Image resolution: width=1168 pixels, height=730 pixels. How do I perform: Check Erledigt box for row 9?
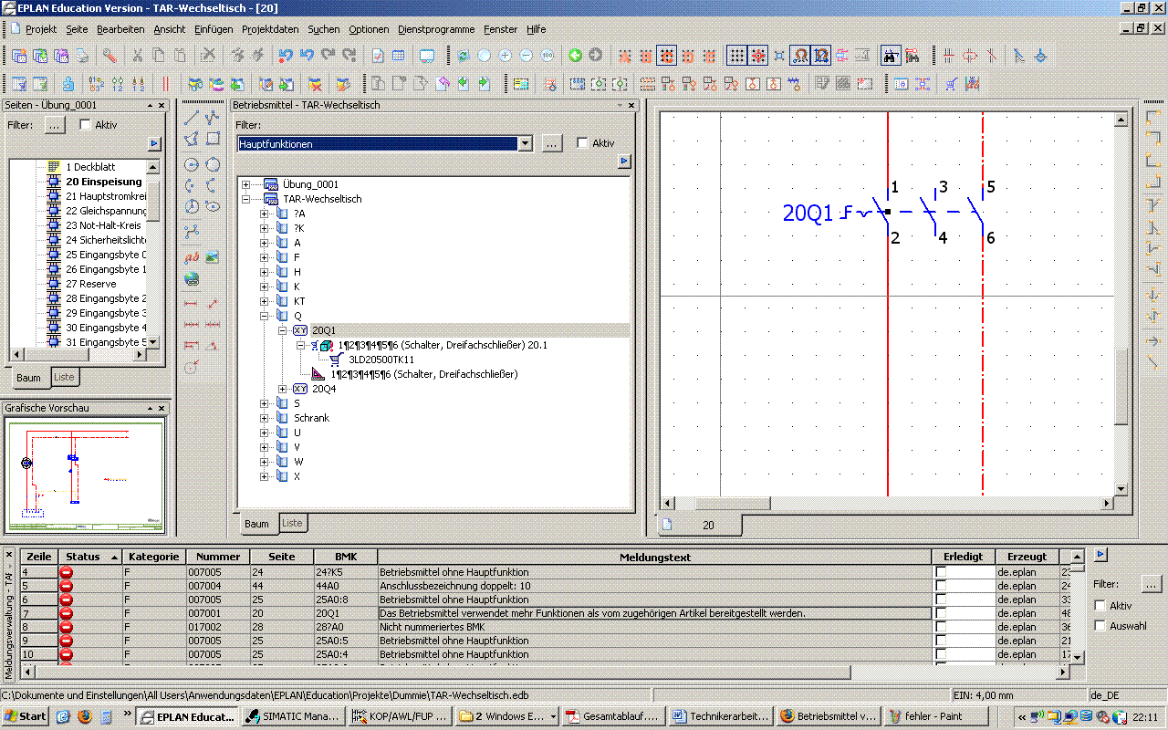(941, 641)
